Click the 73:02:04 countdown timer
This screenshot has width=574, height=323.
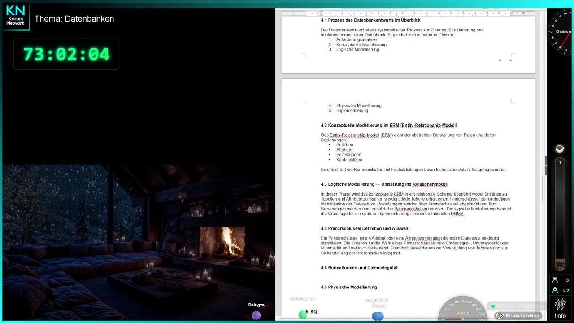pyautogui.click(x=67, y=54)
